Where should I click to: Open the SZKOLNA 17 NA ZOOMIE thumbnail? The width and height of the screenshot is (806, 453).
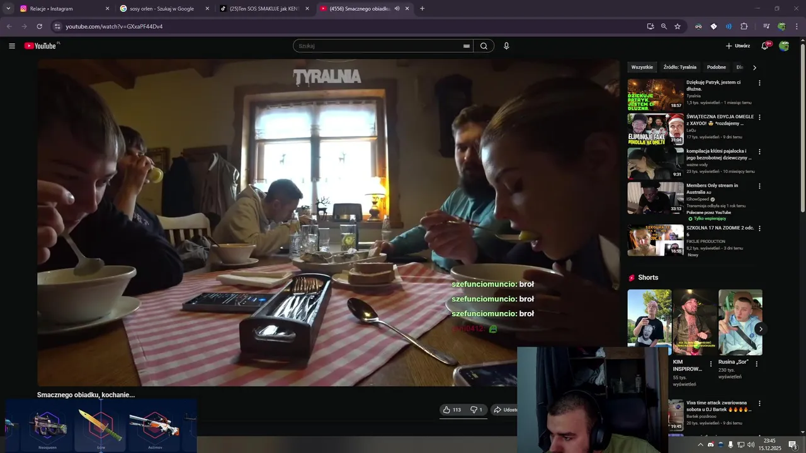(656, 240)
